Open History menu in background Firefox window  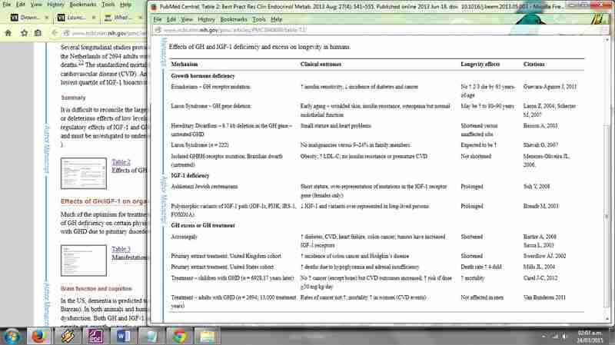point(55,5)
